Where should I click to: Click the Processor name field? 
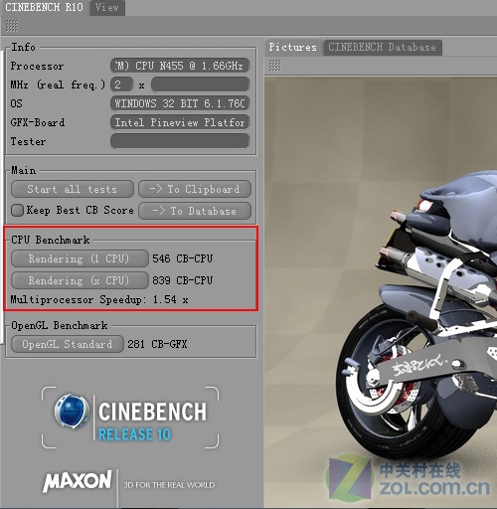pos(180,66)
